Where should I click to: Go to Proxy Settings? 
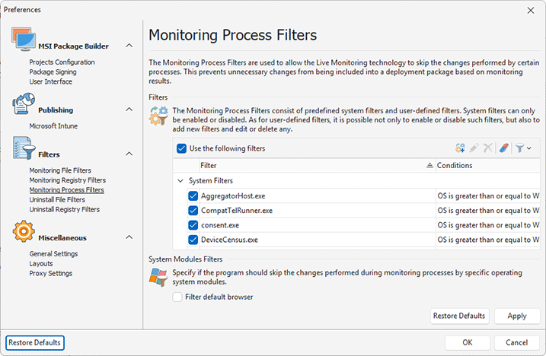(50, 273)
